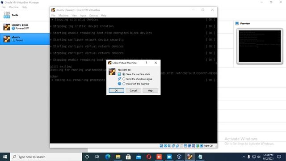This screenshot has width=286, height=161.
Task: Cancel the Close Virtual Machine dialog
Action: click(x=133, y=90)
